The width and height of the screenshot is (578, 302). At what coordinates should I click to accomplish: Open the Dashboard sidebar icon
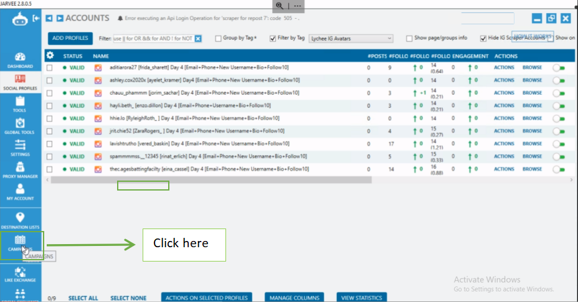click(x=20, y=60)
